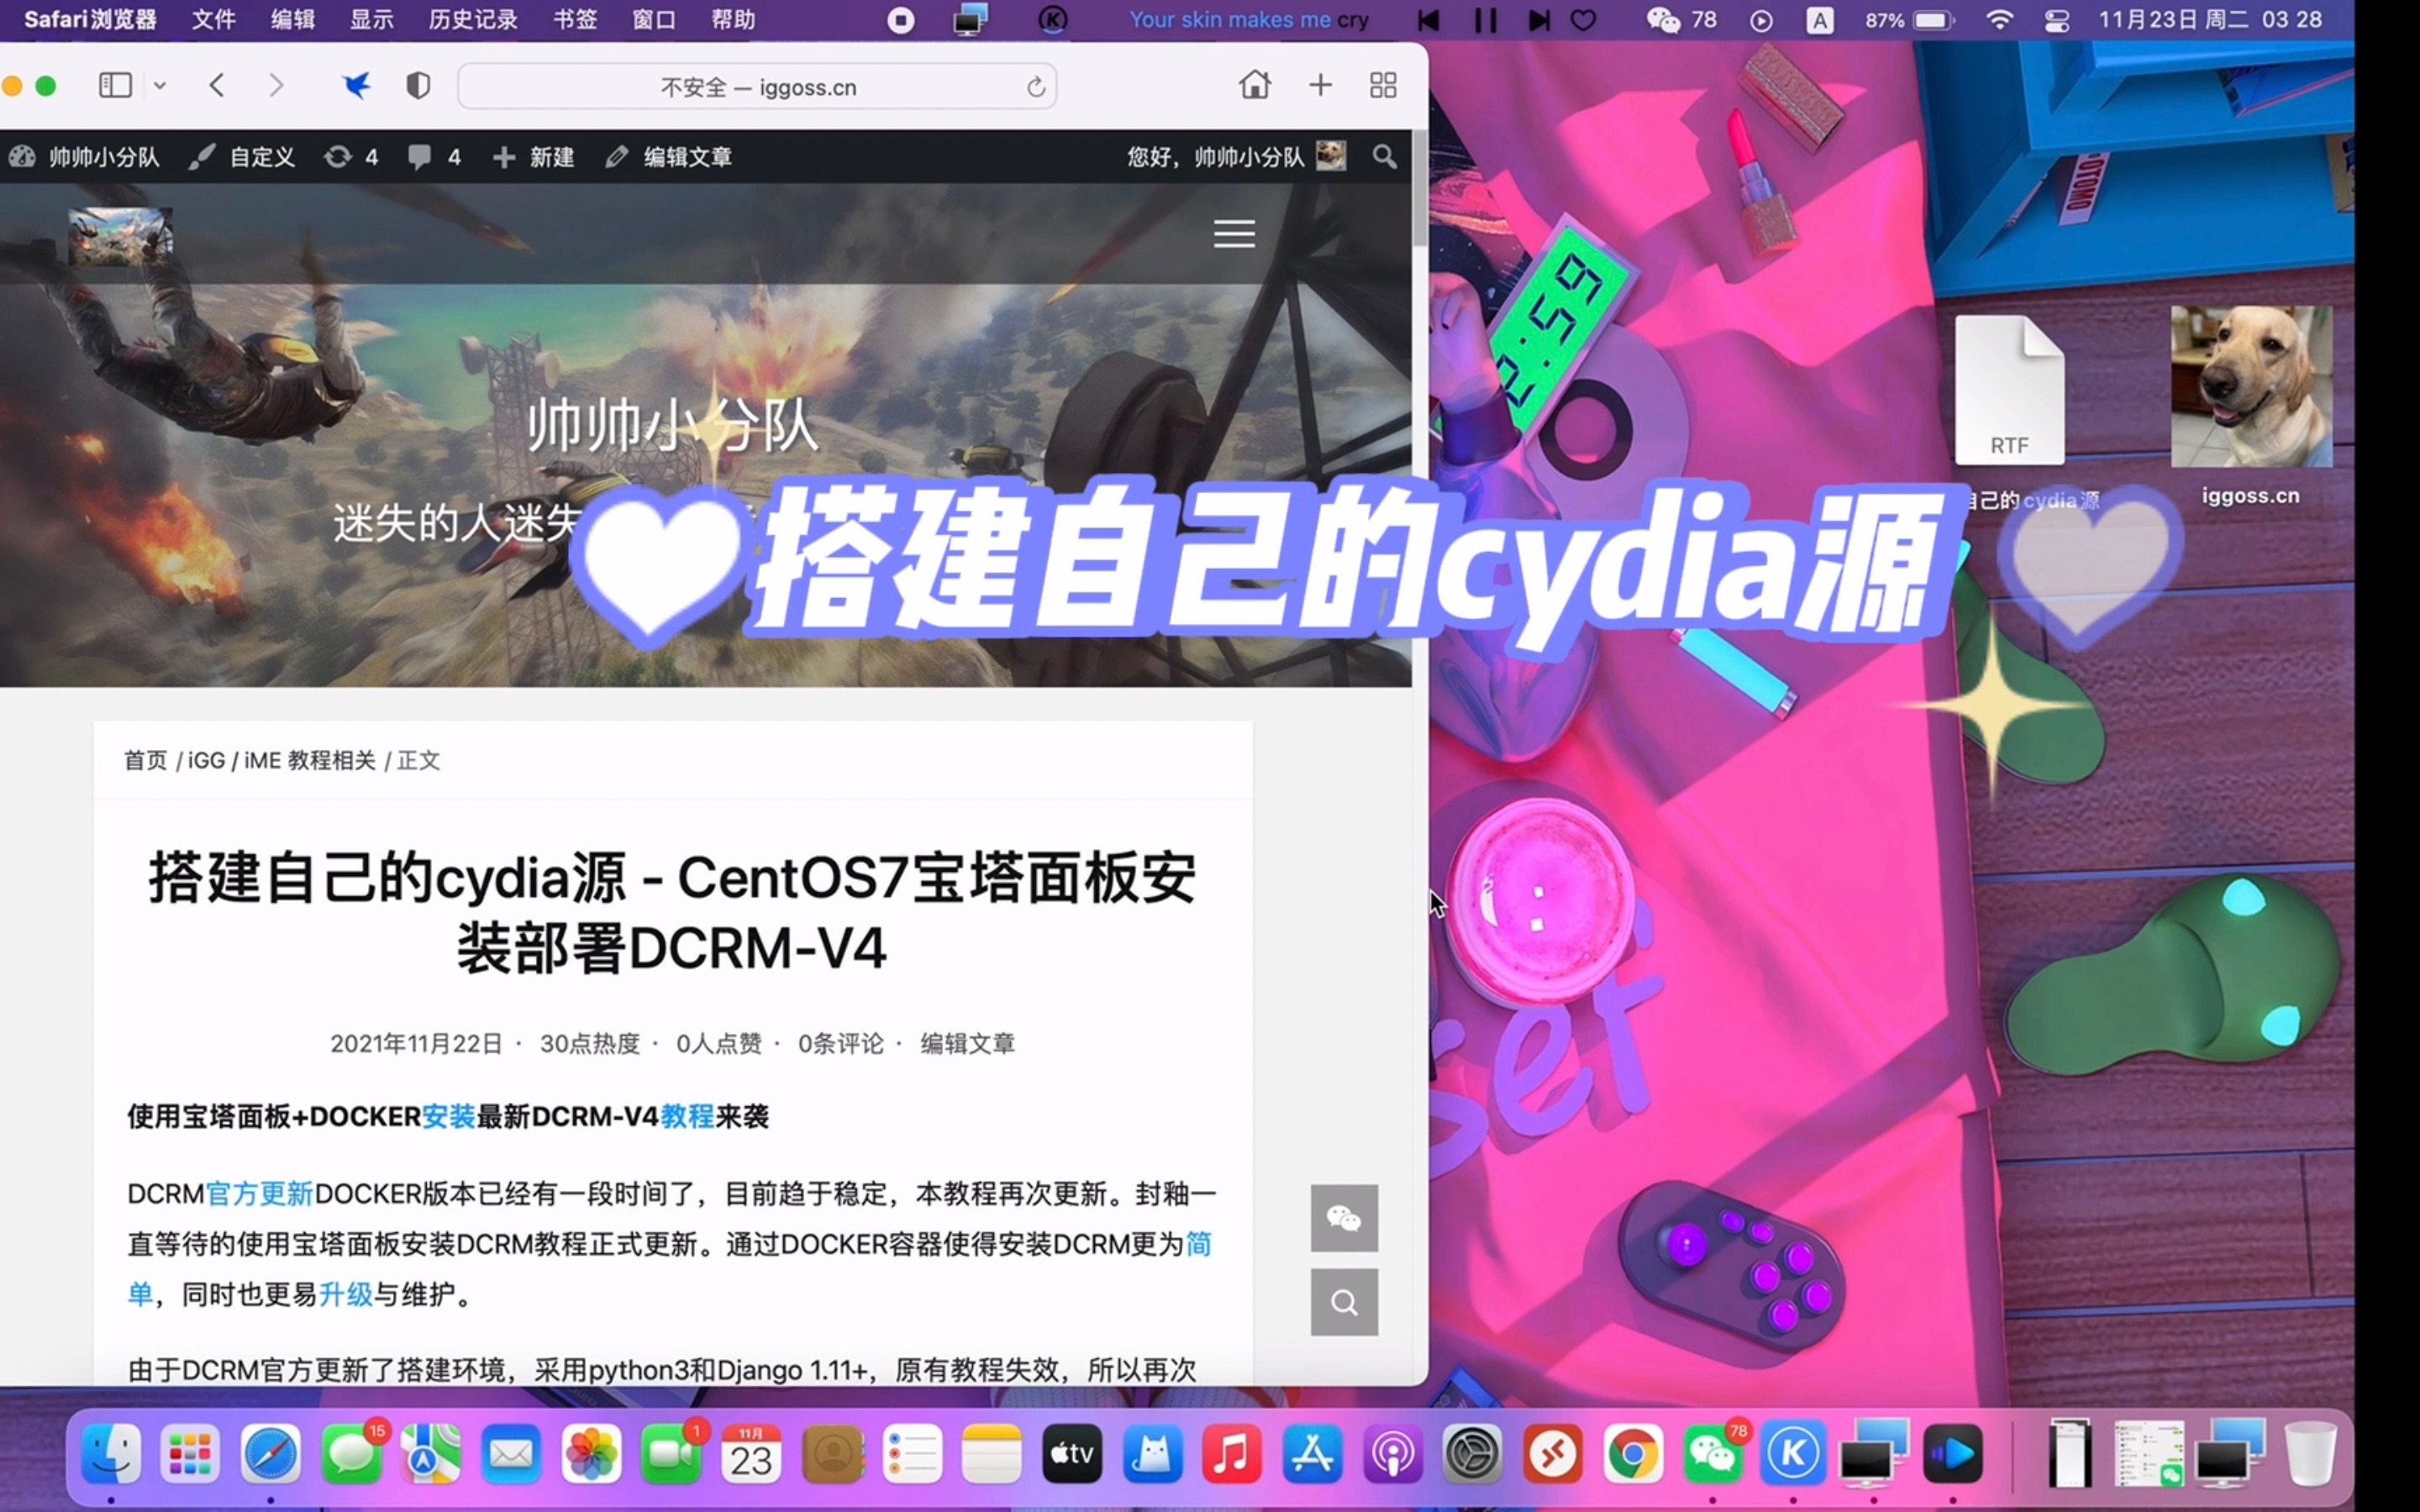The width and height of the screenshot is (2420, 1512).
Task: Open the 帮助 menu
Action: coord(733,20)
